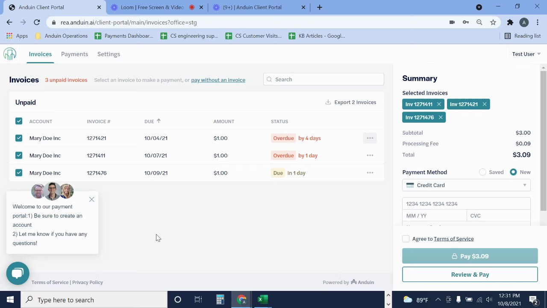Sort by due date arrow
547x308 pixels.
click(159, 121)
